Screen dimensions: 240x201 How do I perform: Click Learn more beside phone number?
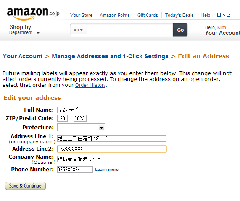[107, 170]
